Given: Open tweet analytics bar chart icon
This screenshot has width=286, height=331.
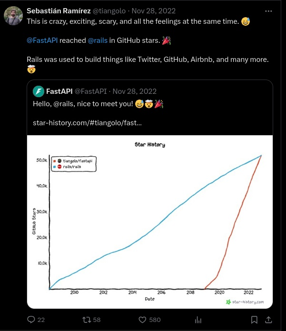Looking at the screenshot, I should pos(199,320).
